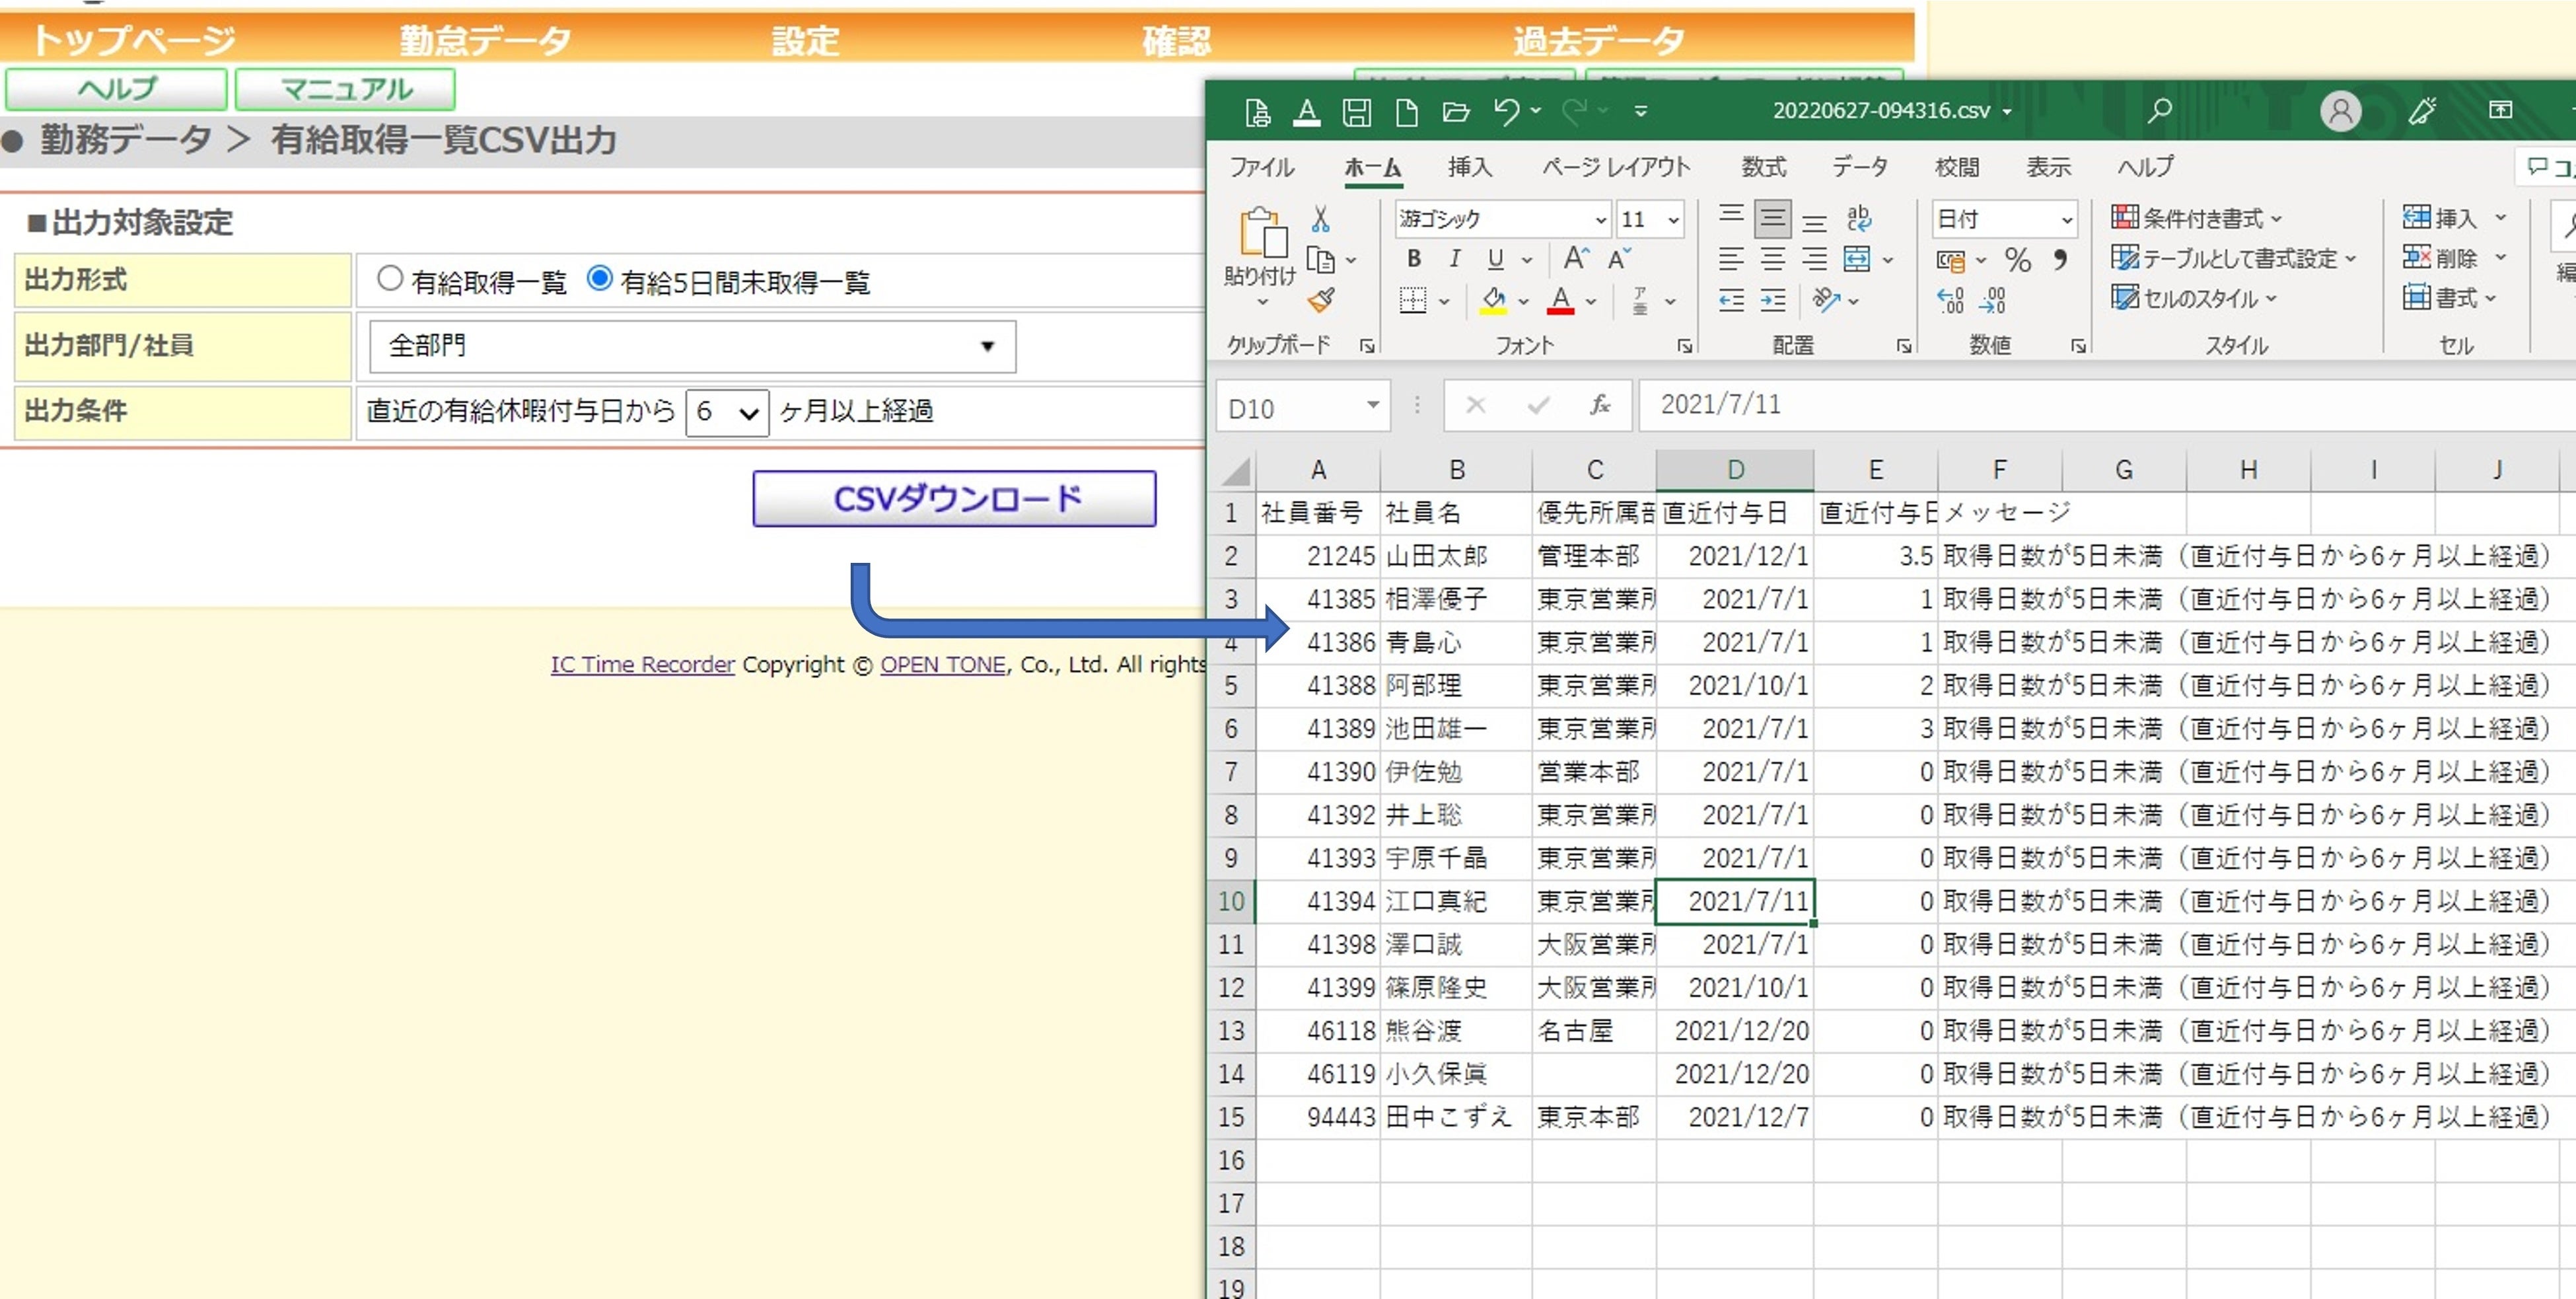This screenshot has height=1299, width=2576.
Task: Click the Format Painter brush icon
Action: pos(1321,300)
